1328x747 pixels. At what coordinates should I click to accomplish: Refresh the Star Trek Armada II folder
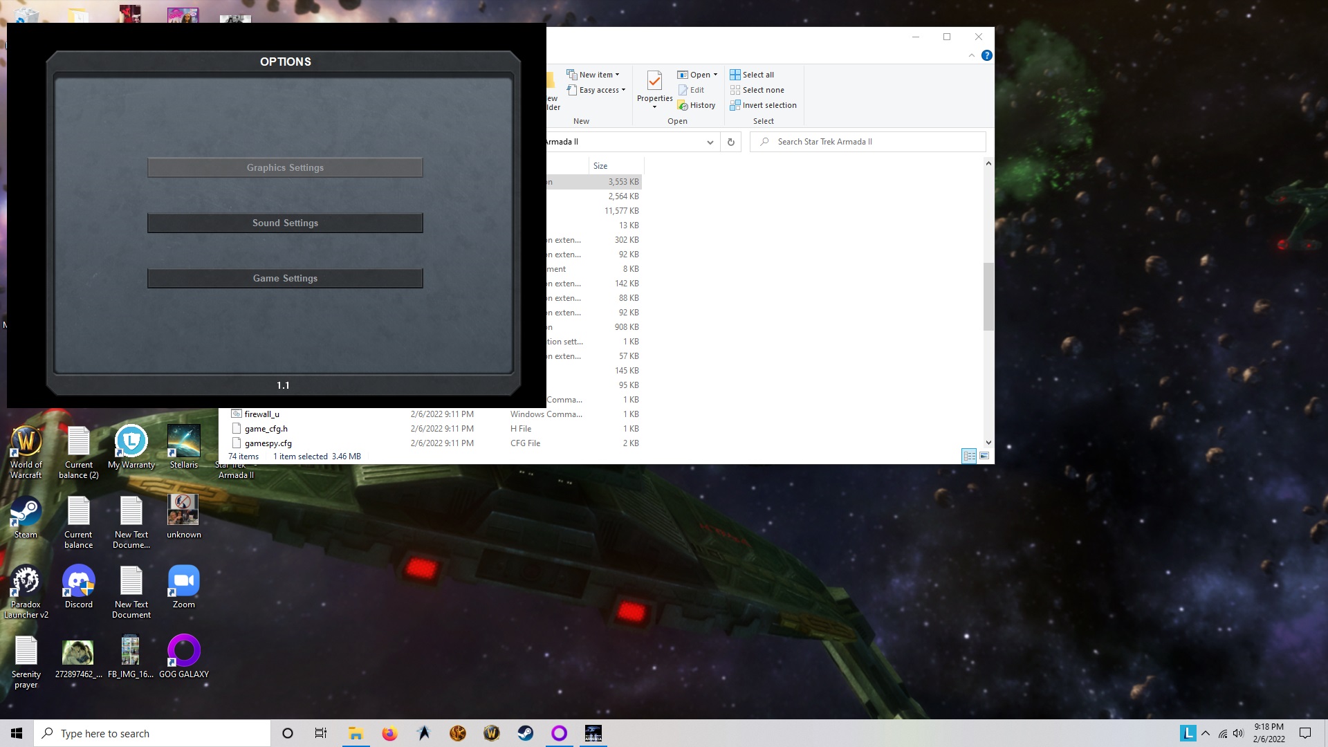pyautogui.click(x=731, y=142)
